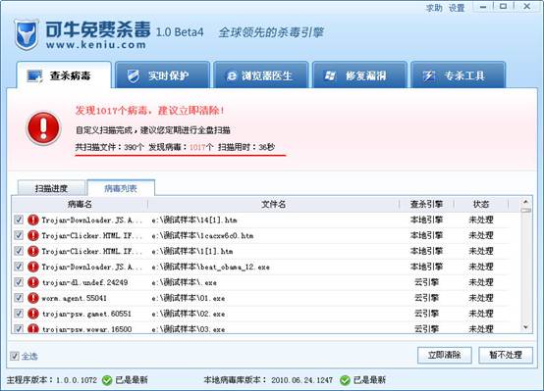The height and width of the screenshot is (391, 544).
Task: Click the virus list scrollbar down arrow
Action: [525, 327]
